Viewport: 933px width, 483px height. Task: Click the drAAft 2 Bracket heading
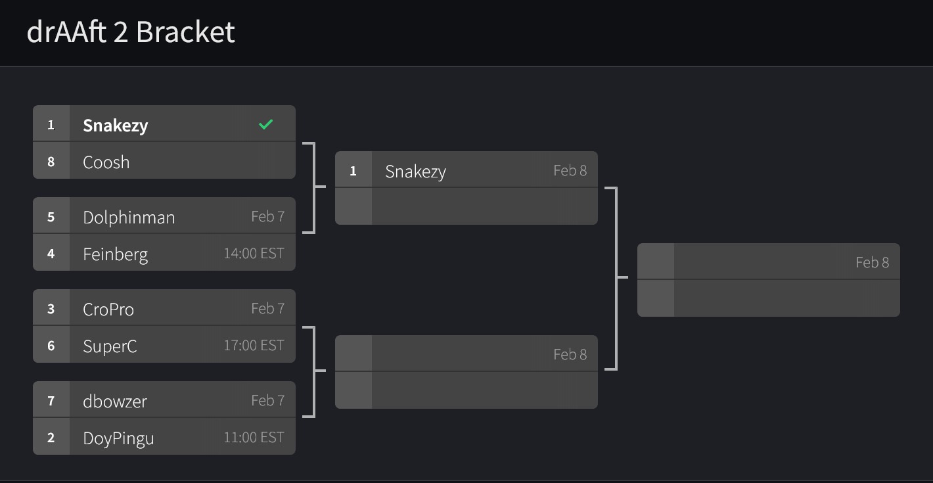click(131, 32)
